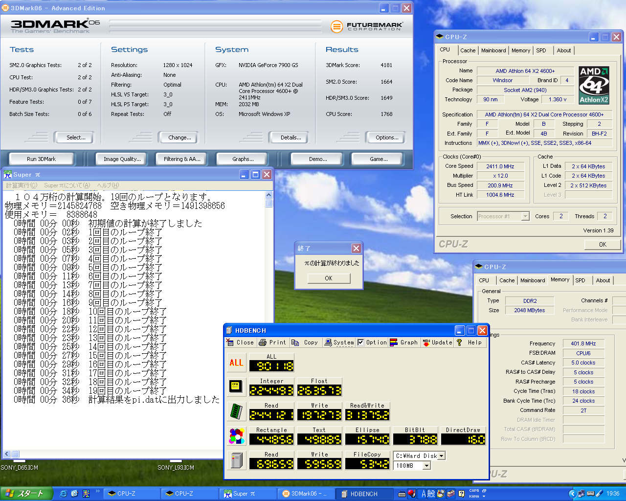Click the Change... settings button
The height and width of the screenshot is (501, 626).
tap(179, 137)
